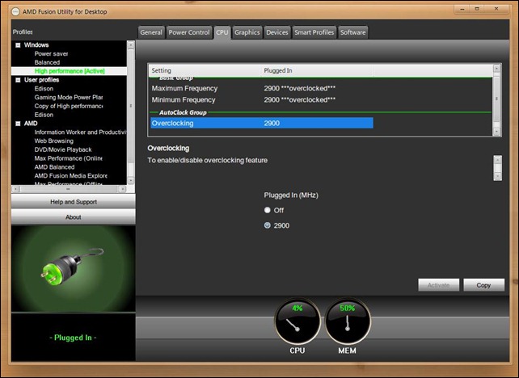Click the Activate button
Screen dimensions: 519x378
pyautogui.click(x=439, y=285)
